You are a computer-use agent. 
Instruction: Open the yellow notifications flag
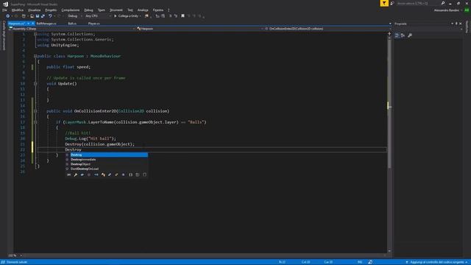[x=384, y=3]
